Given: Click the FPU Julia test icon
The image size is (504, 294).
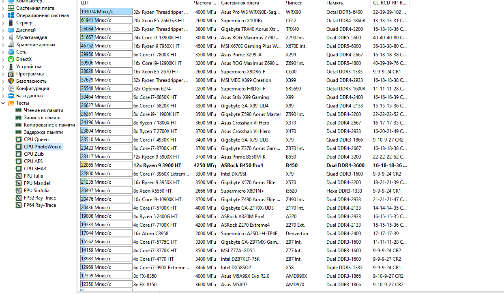Looking at the screenshot, I should pos(19,176).
